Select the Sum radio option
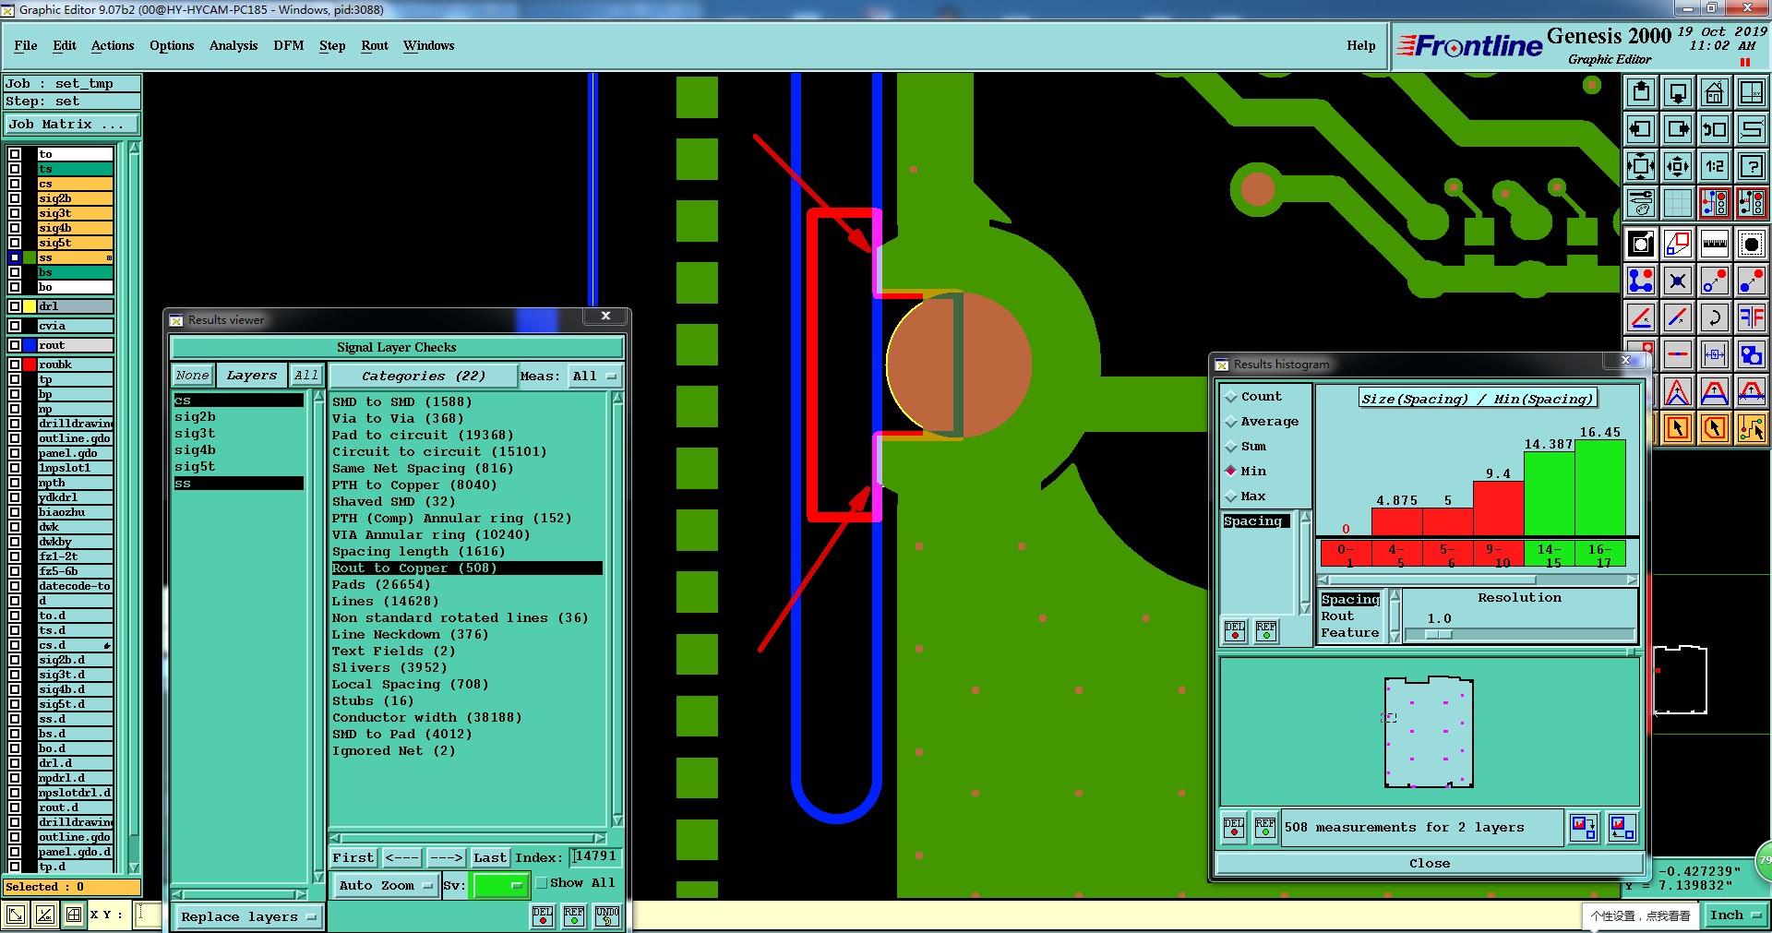The image size is (1772, 933). 1231,447
